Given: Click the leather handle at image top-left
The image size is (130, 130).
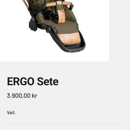Looking at the screenshot, I should pos(26,4).
